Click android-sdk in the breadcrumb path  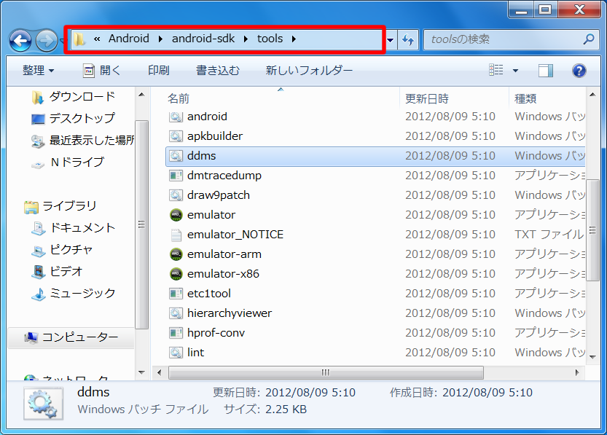(x=203, y=39)
